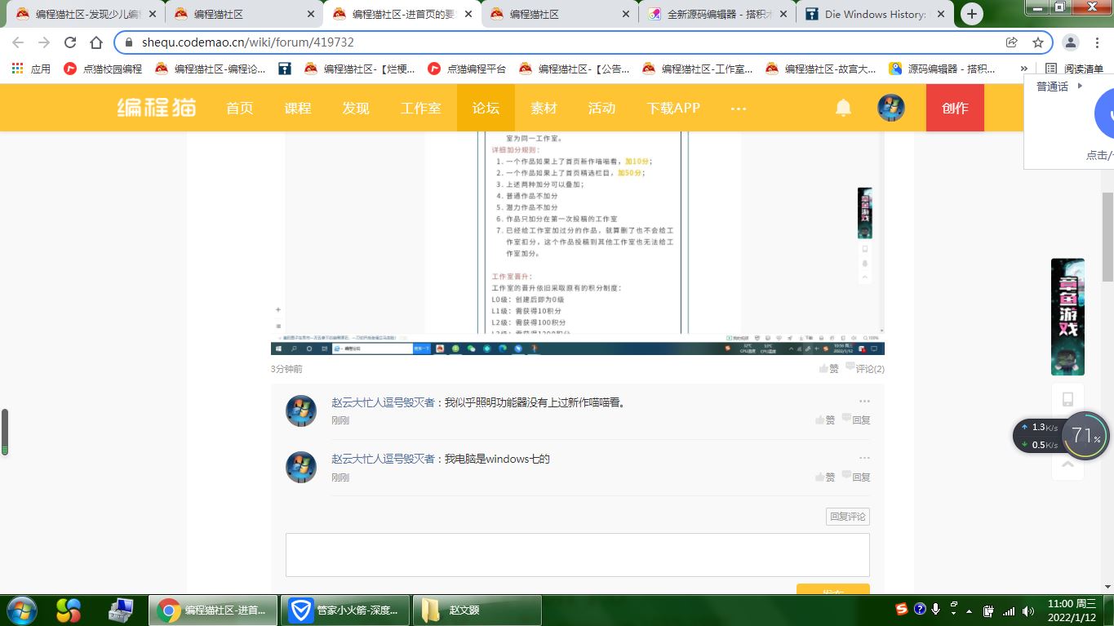Switch to the 全新源码编辑器 tab
The image size is (1114, 626).
point(717,14)
